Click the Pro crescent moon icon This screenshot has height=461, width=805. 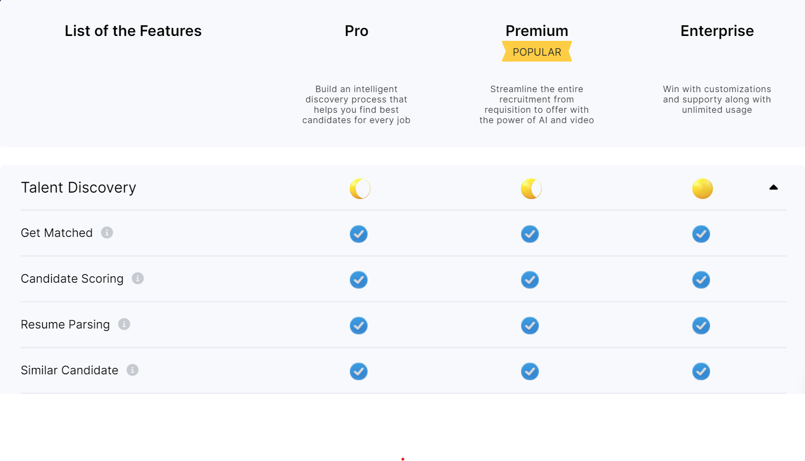(360, 189)
